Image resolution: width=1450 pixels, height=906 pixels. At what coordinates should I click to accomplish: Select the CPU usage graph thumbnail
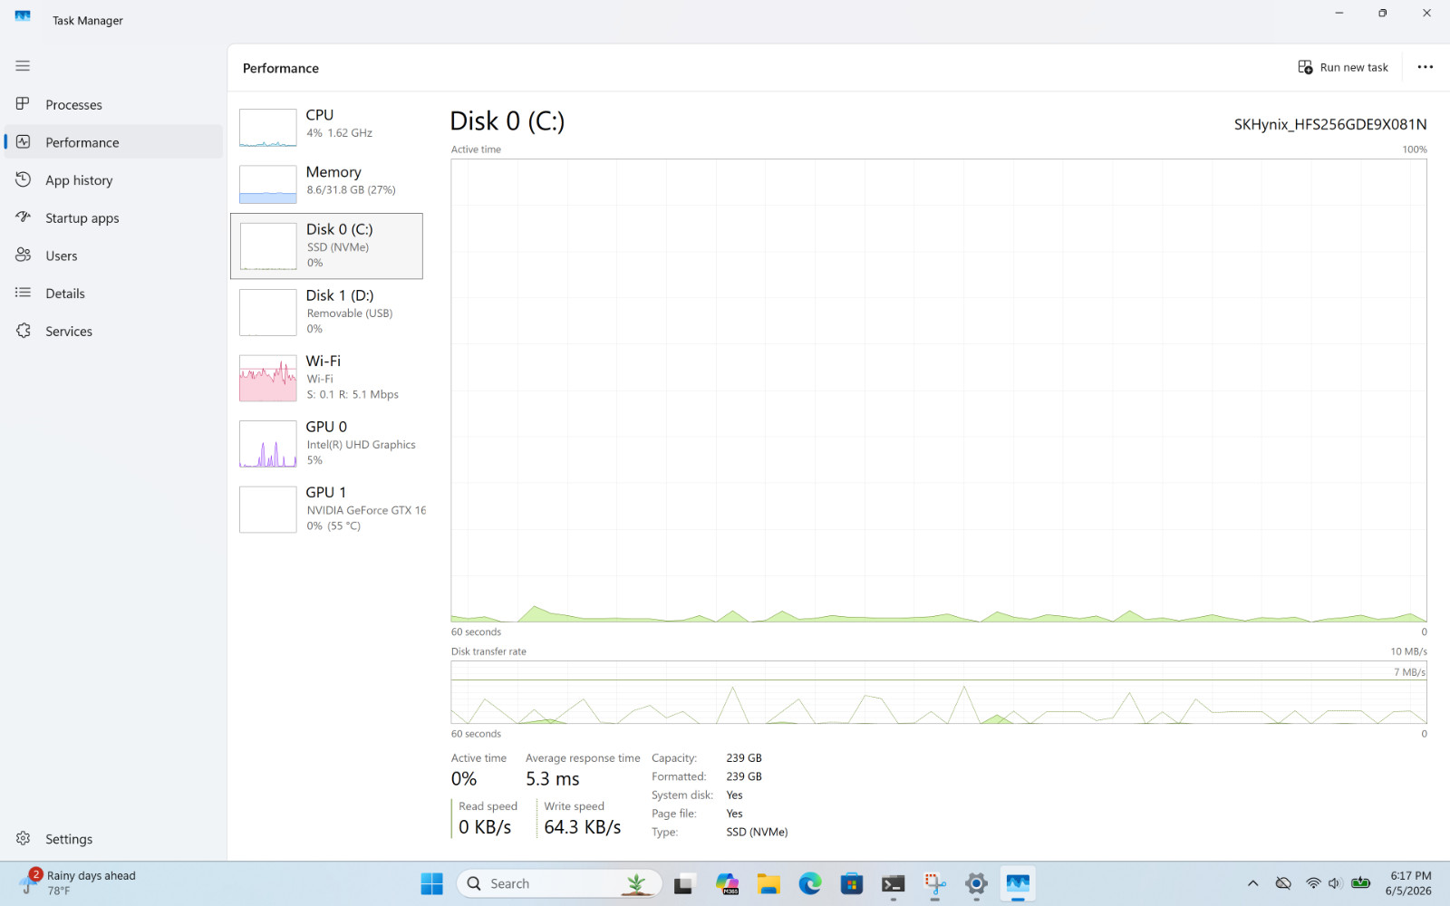(x=267, y=128)
